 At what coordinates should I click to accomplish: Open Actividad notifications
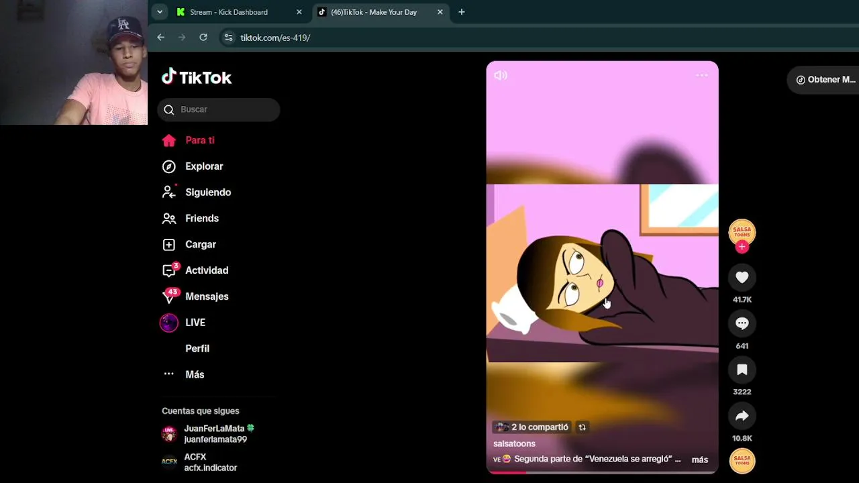[207, 270]
